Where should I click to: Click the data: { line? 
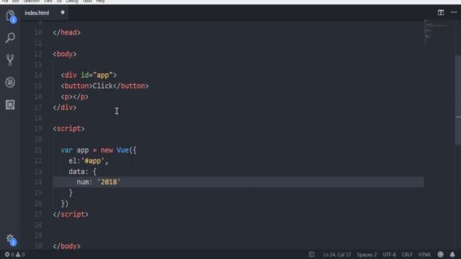(x=83, y=171)
